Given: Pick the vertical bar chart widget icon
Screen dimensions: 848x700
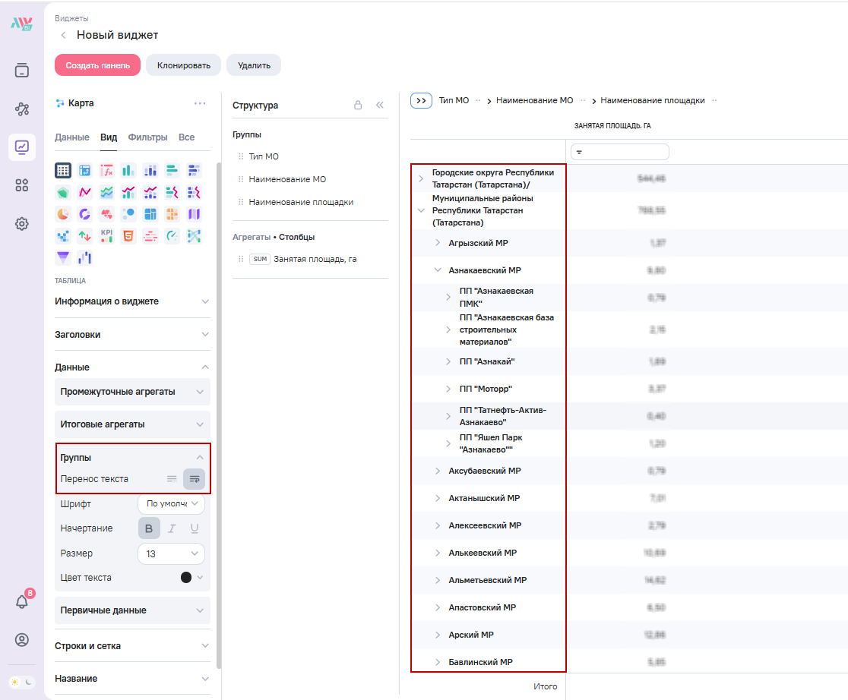Looking at the screenshot, I should [x=128, y=170].
